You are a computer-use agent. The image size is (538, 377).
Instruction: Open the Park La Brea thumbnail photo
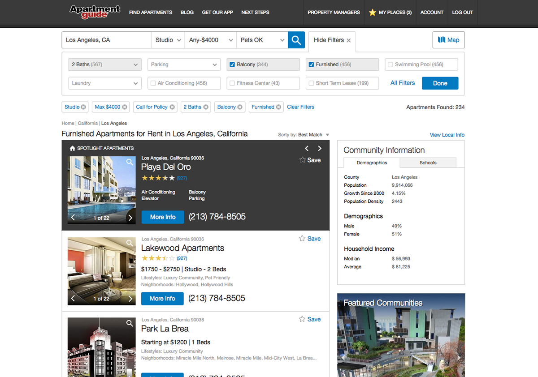[101, 347]
